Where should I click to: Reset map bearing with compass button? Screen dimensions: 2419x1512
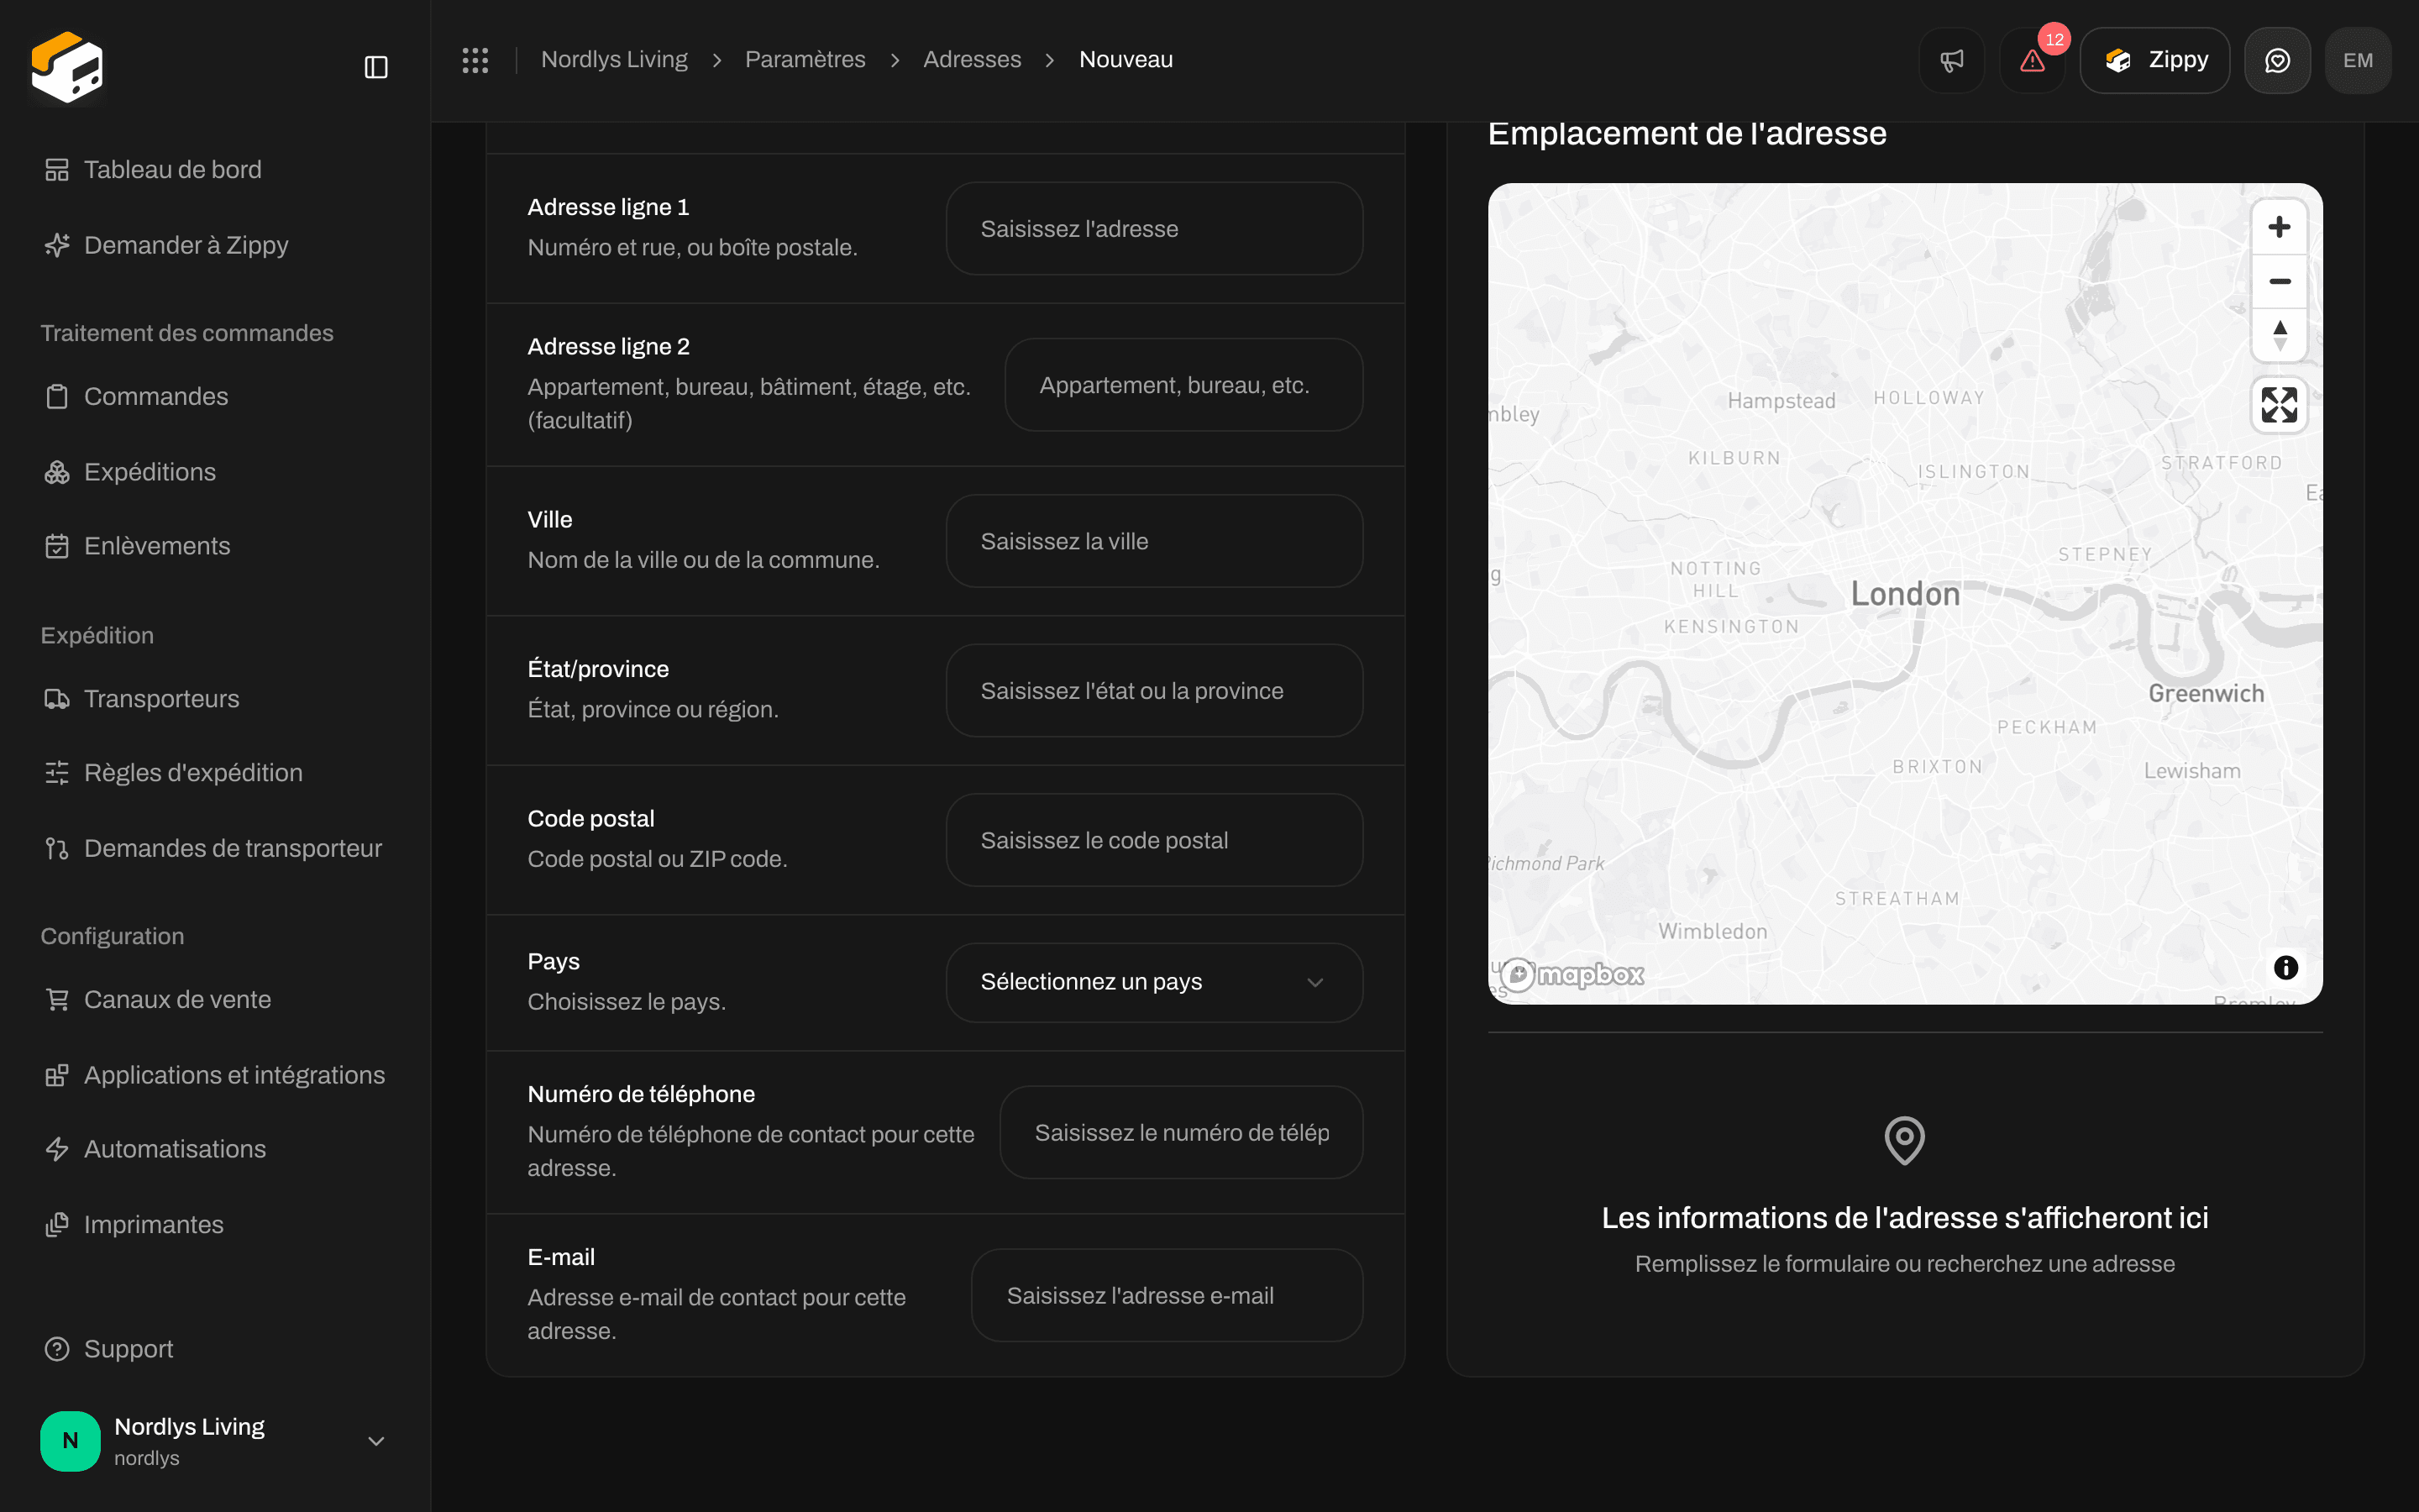(x=2279, y=335)
